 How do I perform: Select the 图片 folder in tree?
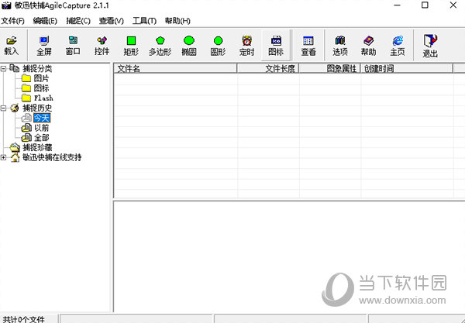tap(41, 78)
